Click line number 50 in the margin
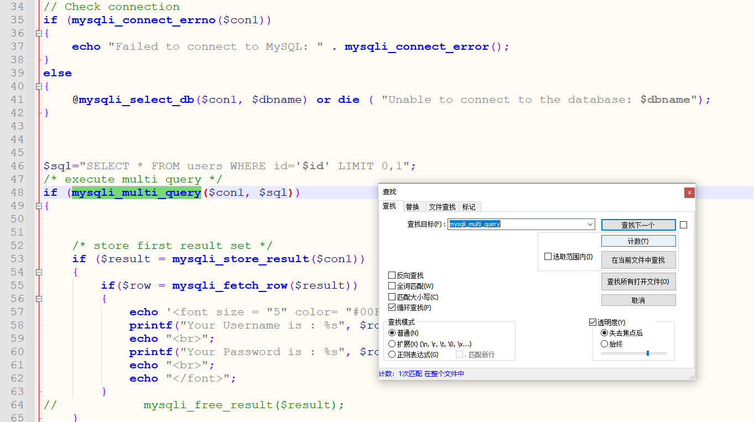Image resolution: width=754 pixels, height=422 pixels. point(18,219)
